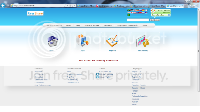Open Terms of service menu item

point(92,25)
